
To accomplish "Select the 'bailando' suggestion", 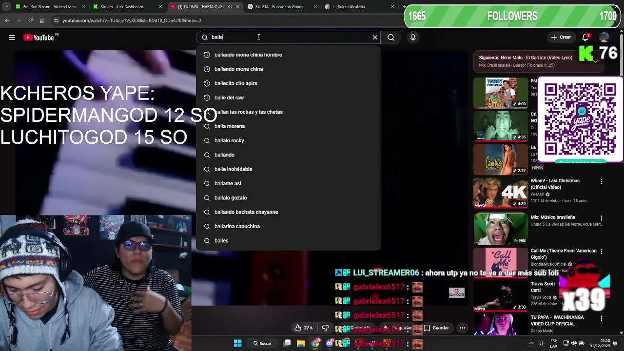I will (288, 155).
